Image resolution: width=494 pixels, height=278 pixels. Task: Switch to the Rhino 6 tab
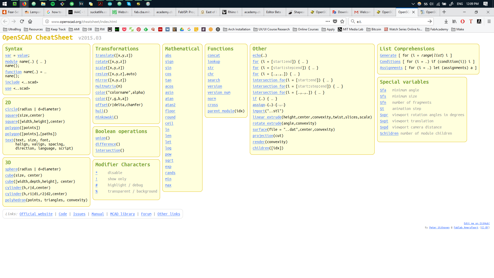231,12
